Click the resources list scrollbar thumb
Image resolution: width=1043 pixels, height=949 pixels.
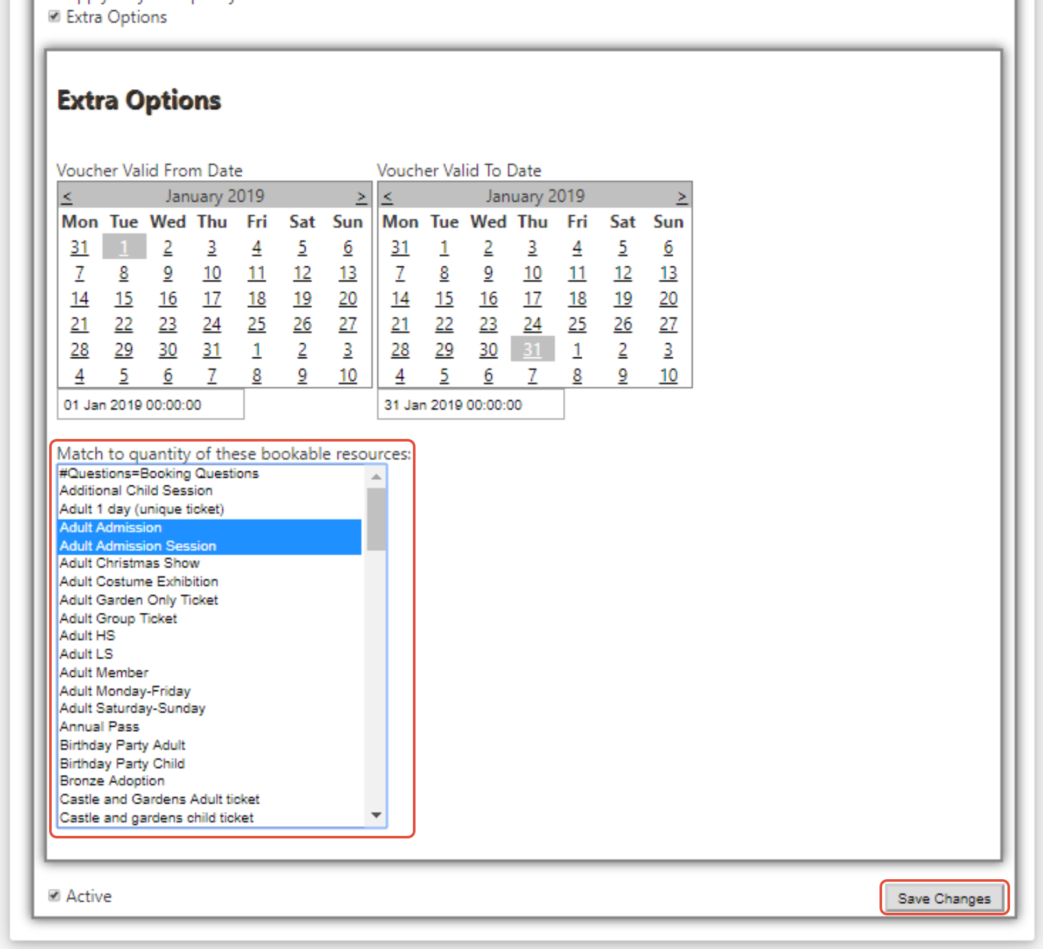[376, 519]
